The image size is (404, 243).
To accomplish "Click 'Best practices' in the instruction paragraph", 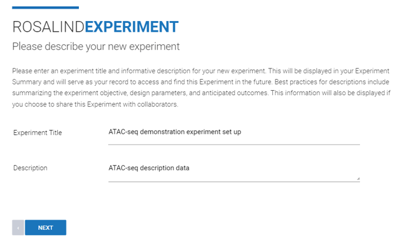I will point(295,82).
